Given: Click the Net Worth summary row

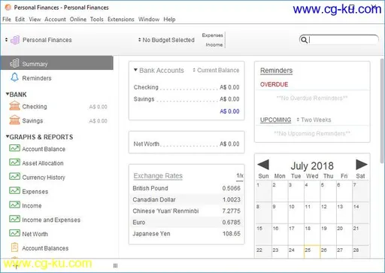Looking at the screenshot, I should pyautogui.click(x=186, y=144).
